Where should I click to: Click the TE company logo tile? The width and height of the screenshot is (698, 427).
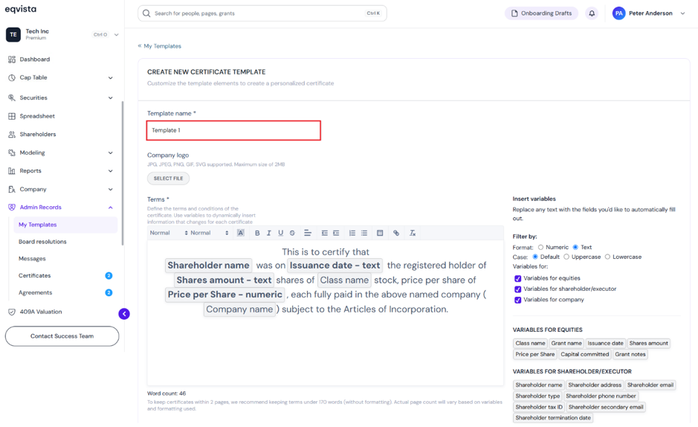pos(13,34)
